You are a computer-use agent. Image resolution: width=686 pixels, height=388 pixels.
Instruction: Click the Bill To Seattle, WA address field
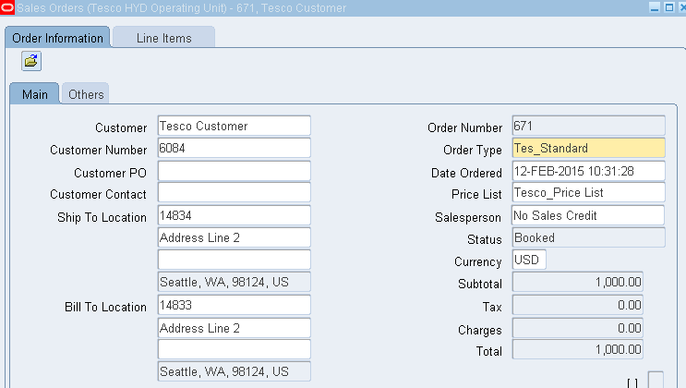tap(235, 371)
